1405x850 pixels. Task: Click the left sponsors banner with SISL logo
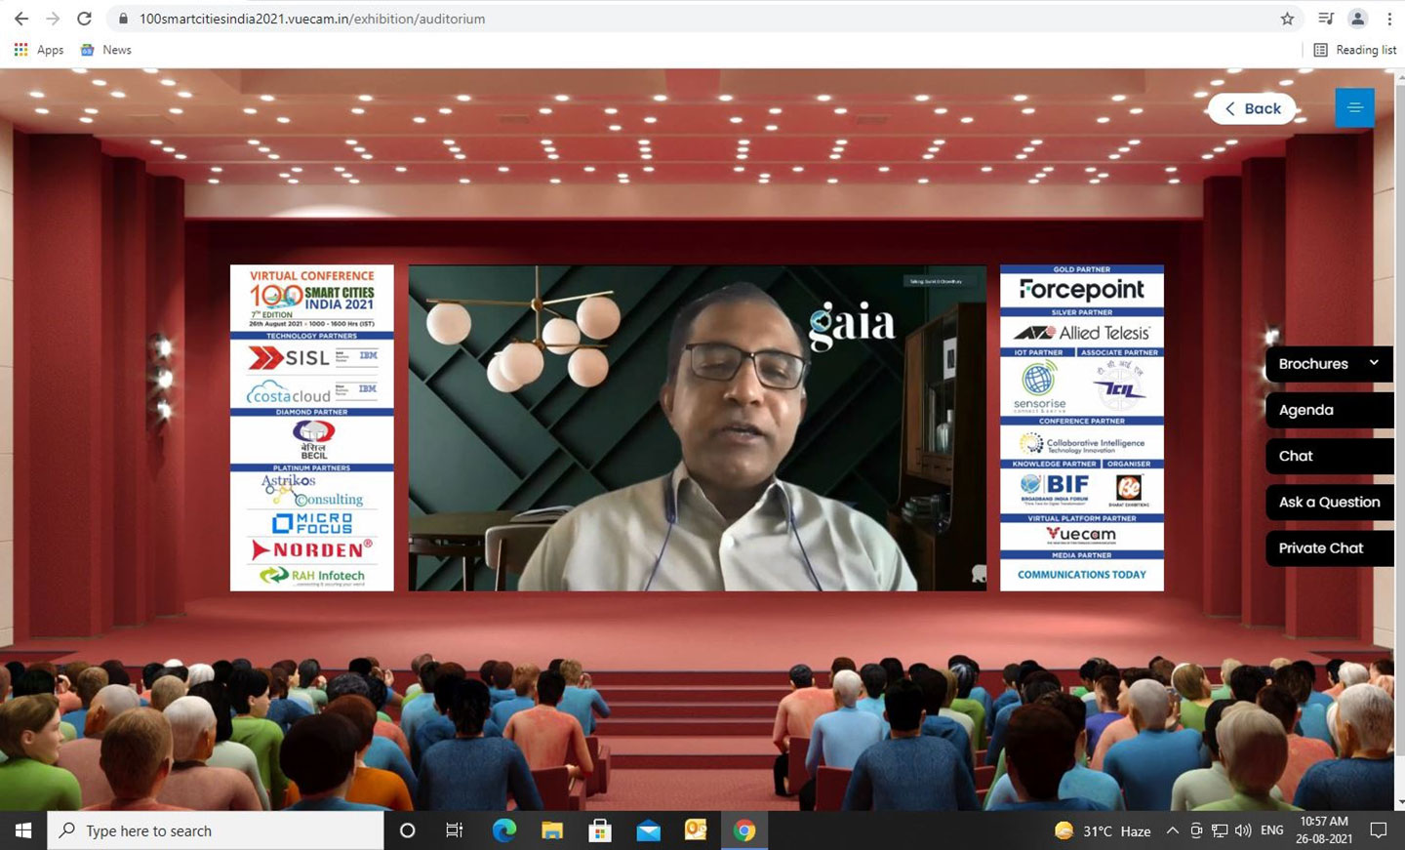click(x=312, y=427)
